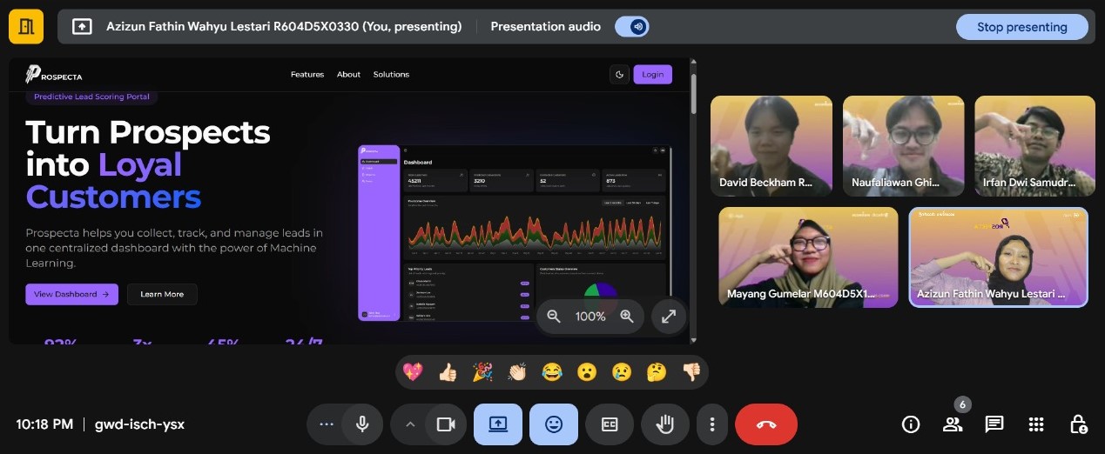Click the dashboard preview image
Screen dimensions: 1105x454
(x=514, y=233)
